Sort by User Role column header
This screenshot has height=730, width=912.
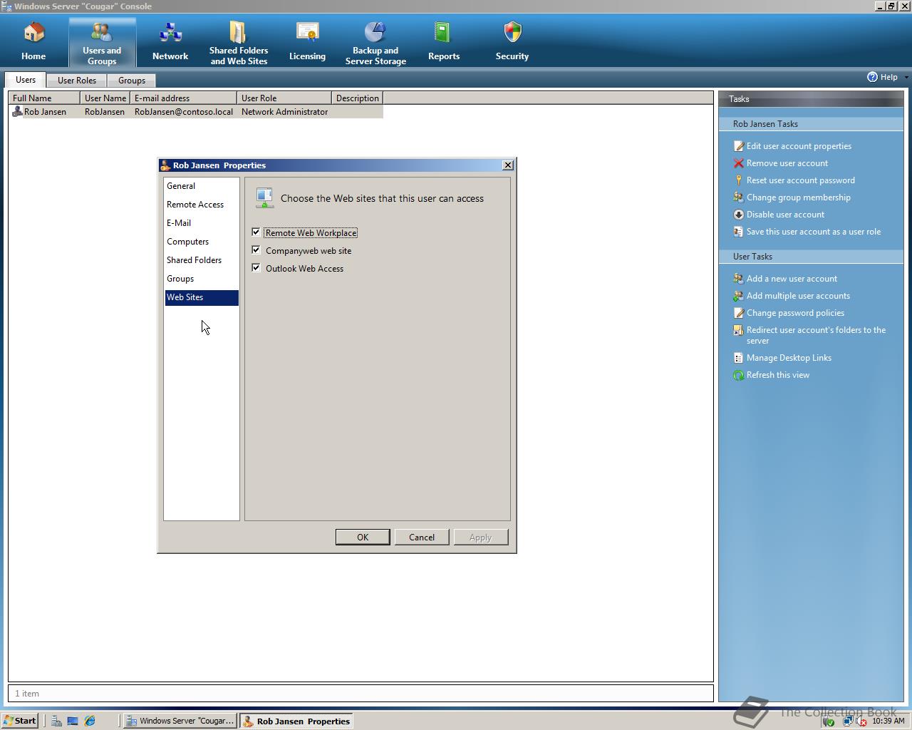click(x=284, y=98)
